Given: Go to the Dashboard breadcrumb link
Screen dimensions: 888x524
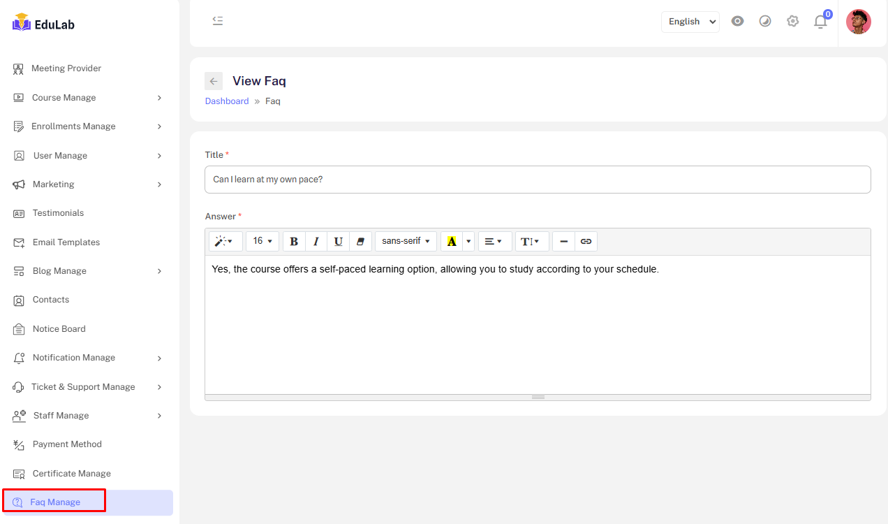Looking at the screenshot, I should coord(227,101).
